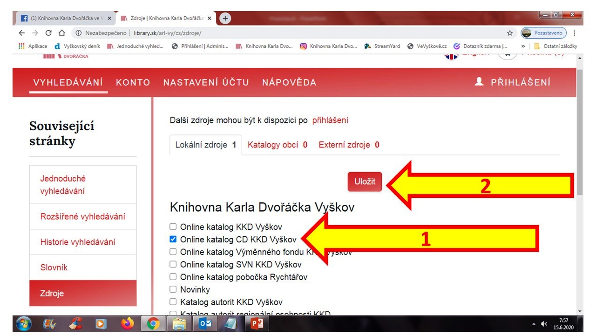Open Outlook from the taskbar

pyautogui.click(x=205, y=324)
